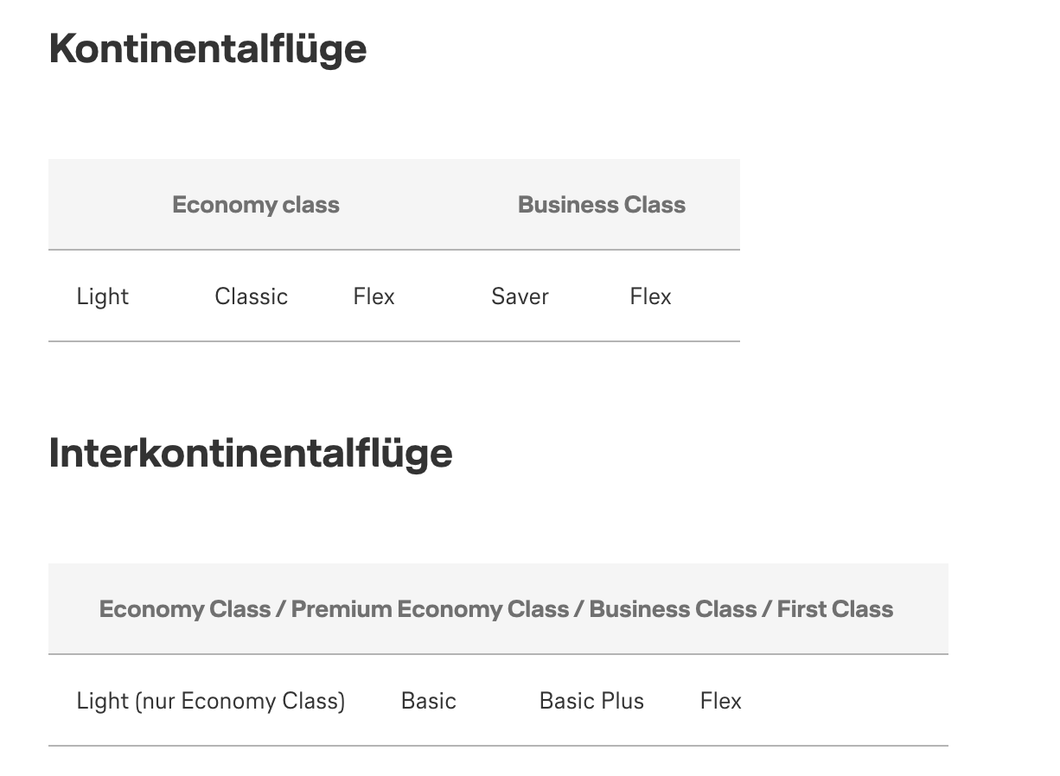
Task: Pick the Economy class Flex fare for continental flights
Action: click(374, 296)
